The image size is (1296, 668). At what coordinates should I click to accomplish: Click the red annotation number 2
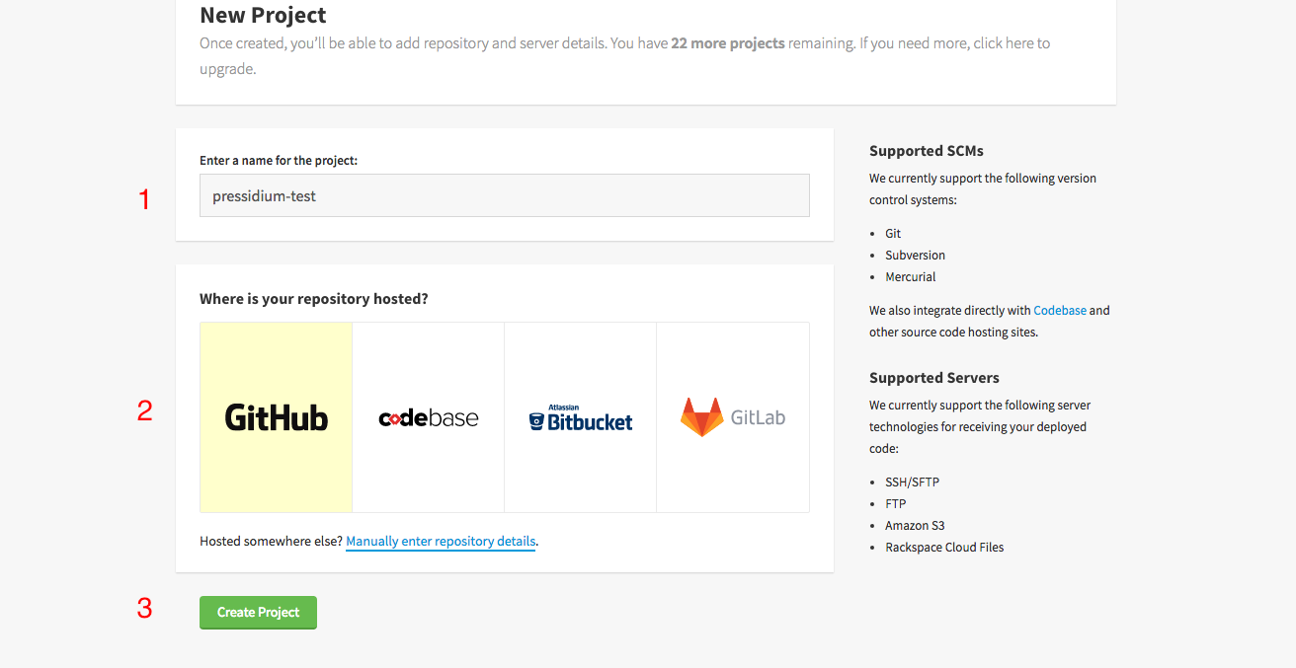144,410
